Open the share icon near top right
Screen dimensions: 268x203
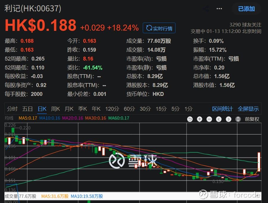(x=206, y=9)
